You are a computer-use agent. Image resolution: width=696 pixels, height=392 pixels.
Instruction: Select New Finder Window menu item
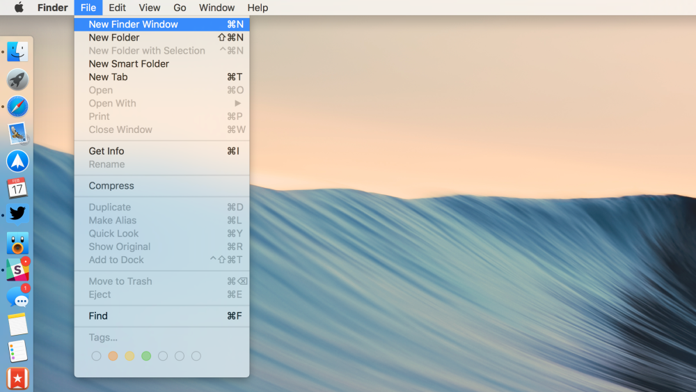coord(133,24)
